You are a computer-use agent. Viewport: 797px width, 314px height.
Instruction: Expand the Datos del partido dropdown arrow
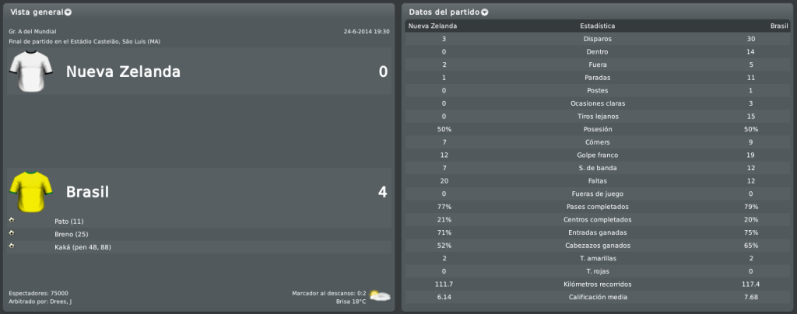click(484, 12)
